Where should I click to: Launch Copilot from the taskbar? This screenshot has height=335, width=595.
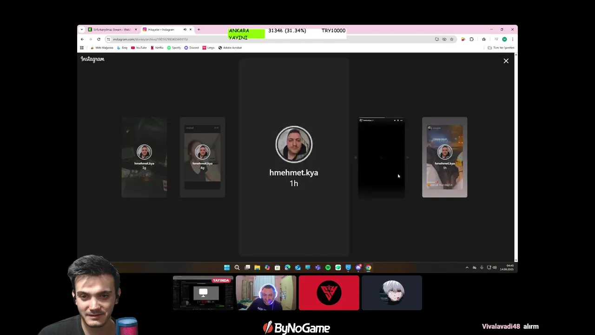coord(267,268)
